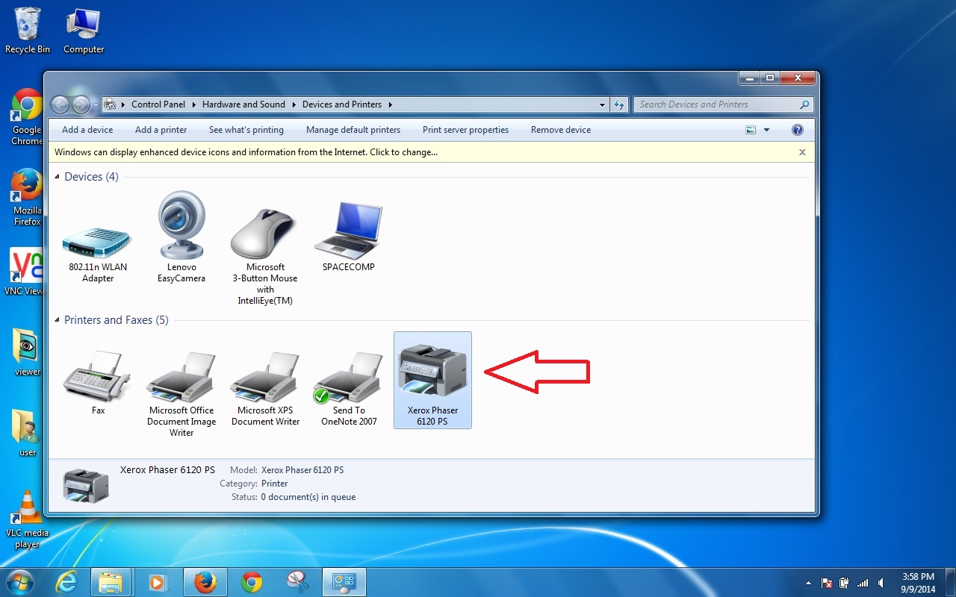Expand arrow after Devices and Printers breadcrumb

[x=390, y=104]
